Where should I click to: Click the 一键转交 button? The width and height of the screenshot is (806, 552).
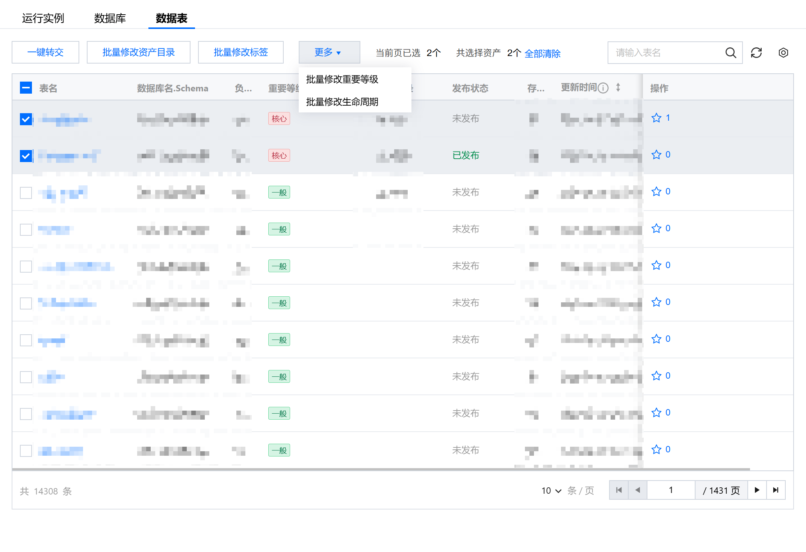tap(45, 52)
